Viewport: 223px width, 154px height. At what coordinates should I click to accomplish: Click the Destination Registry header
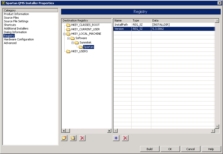(87, 21)
